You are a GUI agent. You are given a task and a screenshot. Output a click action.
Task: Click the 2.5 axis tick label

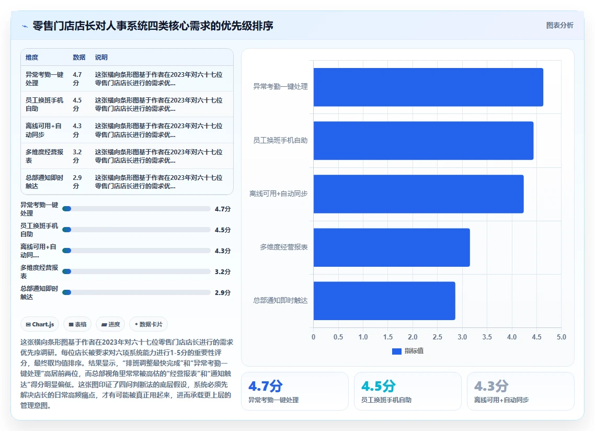tap(437, 337)
